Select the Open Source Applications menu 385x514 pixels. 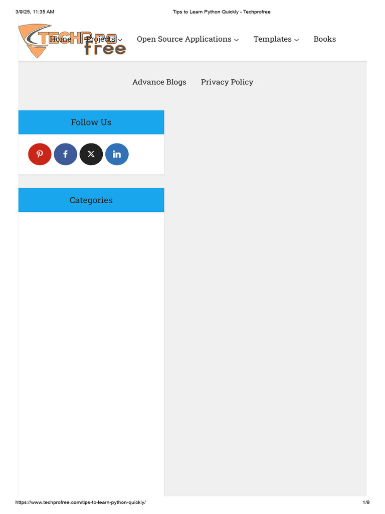coord(184,39)
